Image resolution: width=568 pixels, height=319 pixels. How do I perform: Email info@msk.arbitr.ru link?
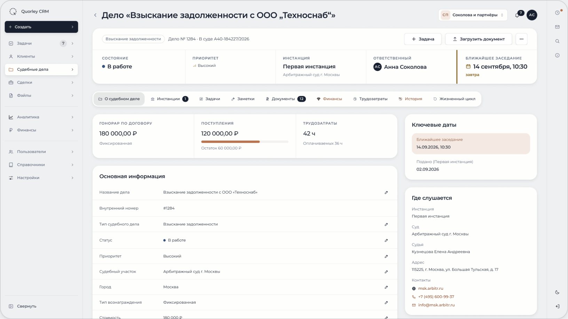point(436,305)
